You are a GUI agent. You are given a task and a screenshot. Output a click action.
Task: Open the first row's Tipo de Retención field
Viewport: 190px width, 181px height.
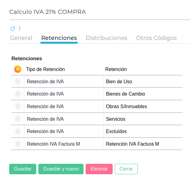pos(64,81)
